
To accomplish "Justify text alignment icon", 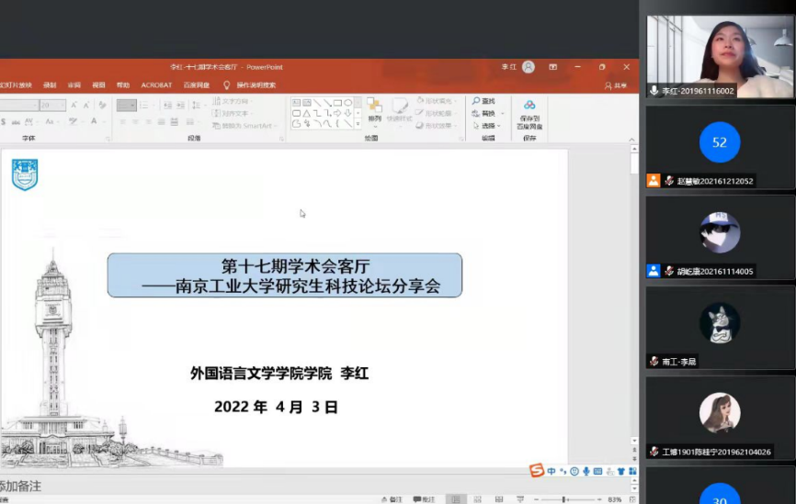I will tap(162, 122).
